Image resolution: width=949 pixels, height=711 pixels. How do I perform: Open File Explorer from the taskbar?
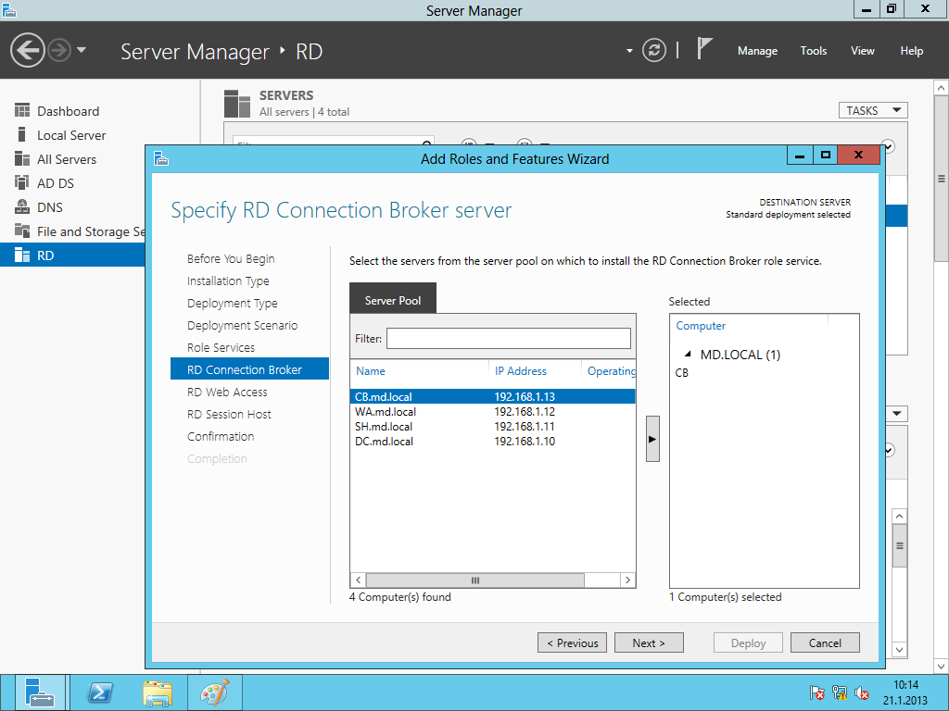tap(158, 692)
